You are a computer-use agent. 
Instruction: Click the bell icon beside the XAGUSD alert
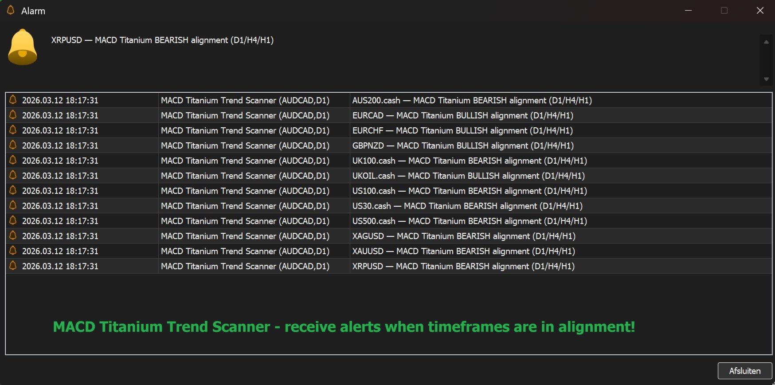(x=13, y=236)
